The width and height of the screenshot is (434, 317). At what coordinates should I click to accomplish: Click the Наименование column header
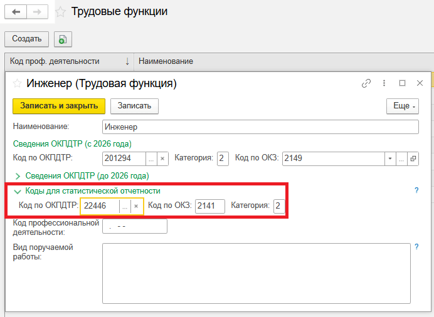pos(166,61)
